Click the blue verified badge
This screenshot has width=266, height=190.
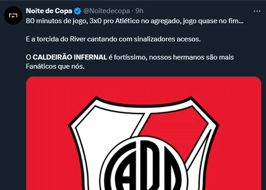78,11
